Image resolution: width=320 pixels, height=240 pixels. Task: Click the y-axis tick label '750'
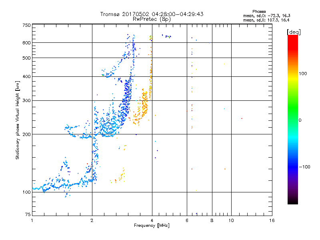click(x=26, y=25)
